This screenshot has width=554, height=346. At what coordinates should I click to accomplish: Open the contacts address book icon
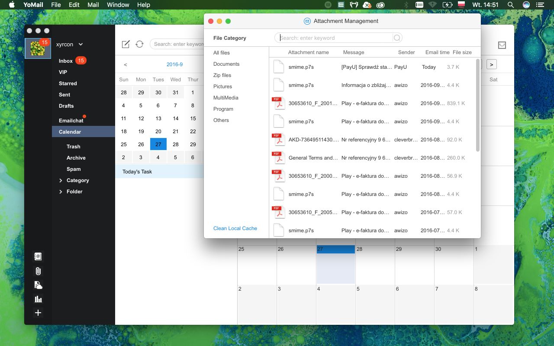(x=38, y=256)
